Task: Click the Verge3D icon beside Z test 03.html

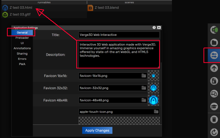Action: coord(5,8)
